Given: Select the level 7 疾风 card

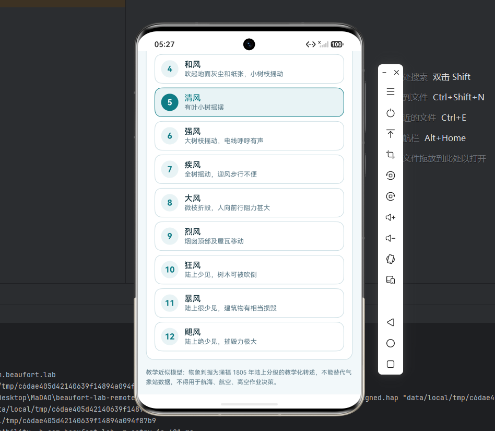Looking at the screenshot, I should pos(249,169).
